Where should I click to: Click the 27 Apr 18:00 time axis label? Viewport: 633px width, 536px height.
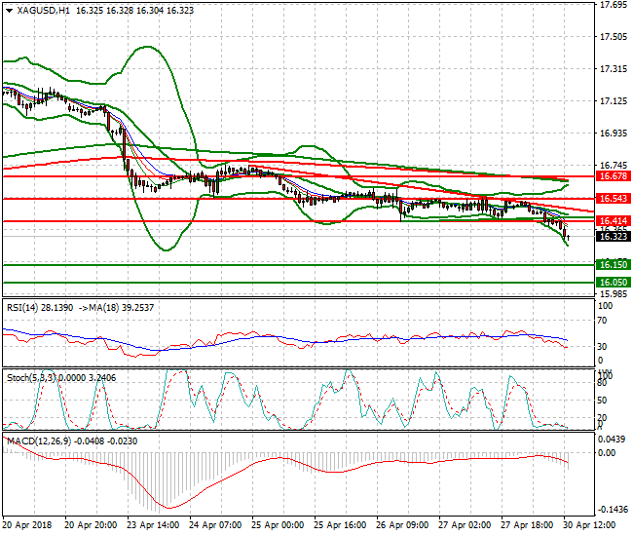(530, 523)
